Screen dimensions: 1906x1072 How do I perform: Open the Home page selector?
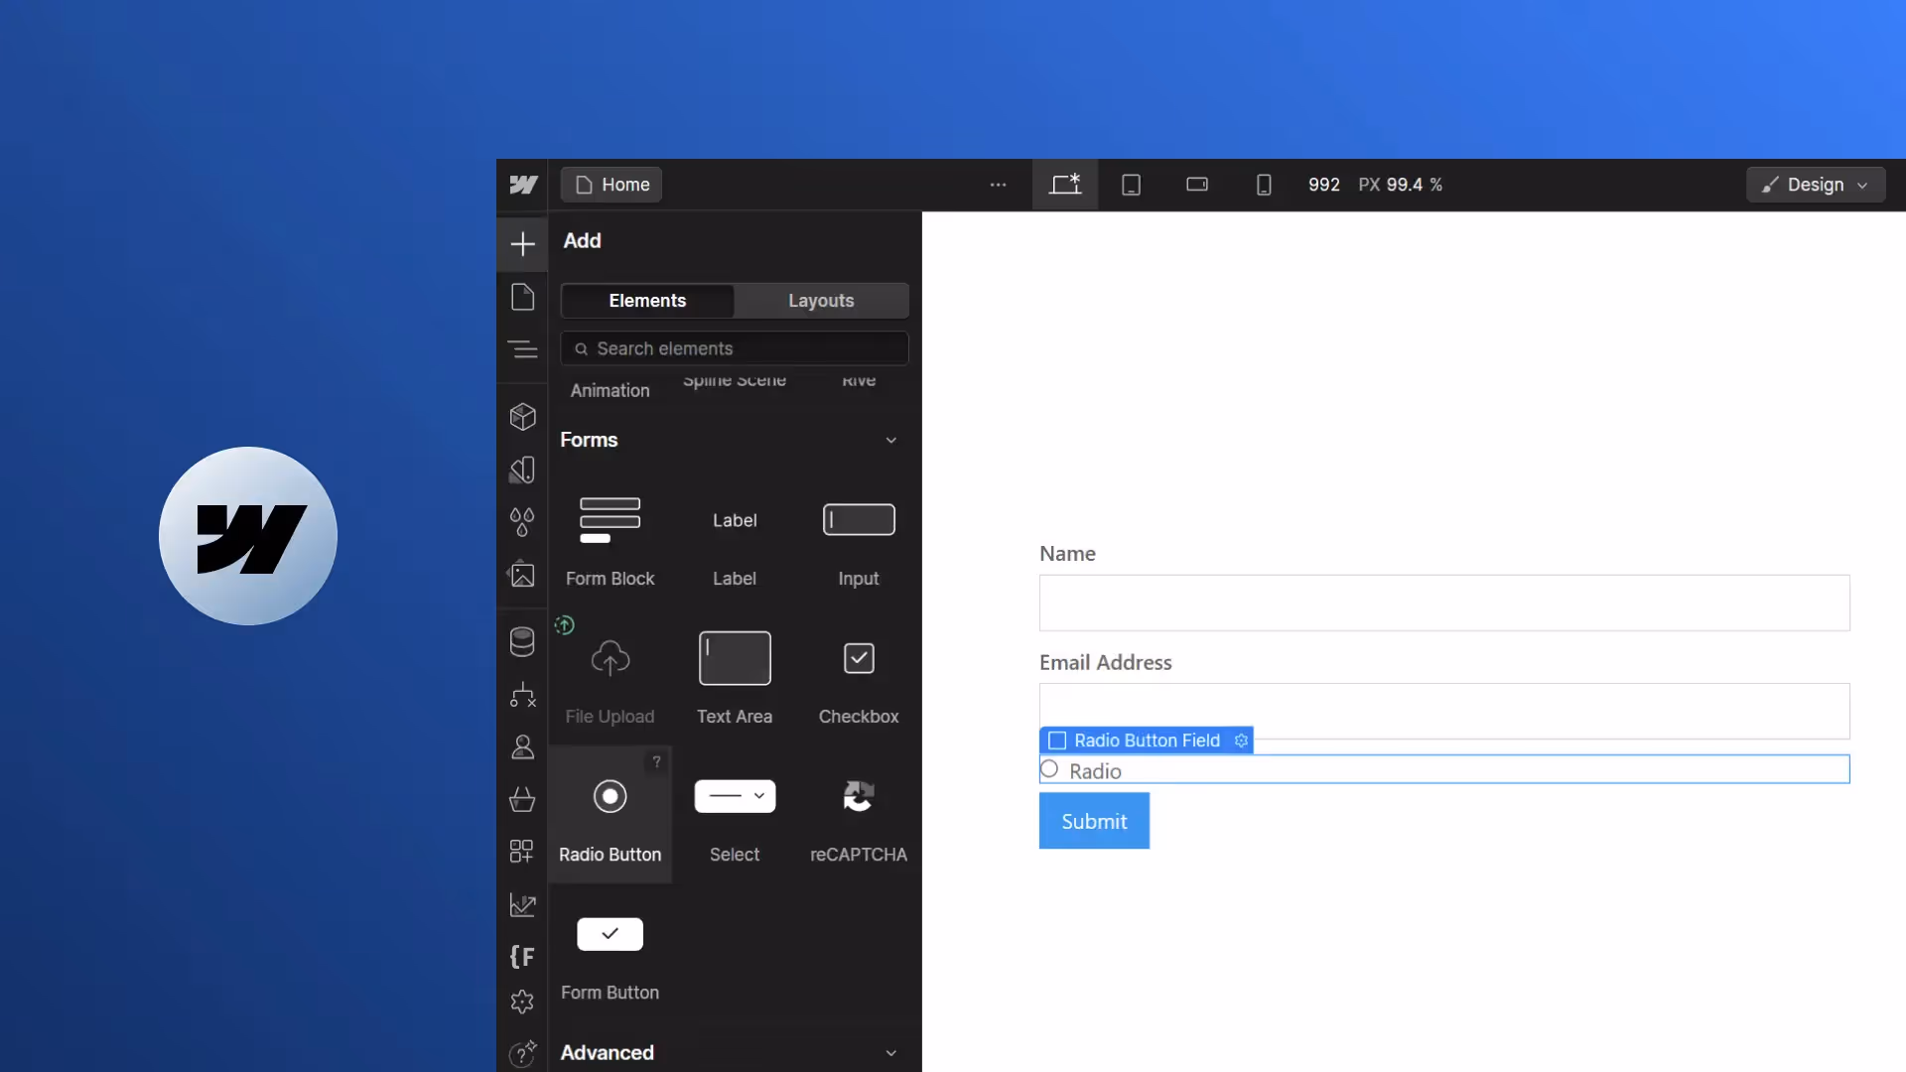pyautogui.click(x=612, y=185)
